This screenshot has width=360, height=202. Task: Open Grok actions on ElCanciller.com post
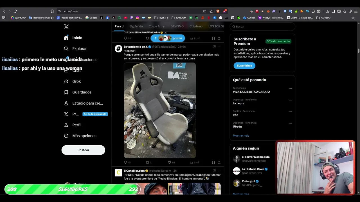[x=214, y=171]
